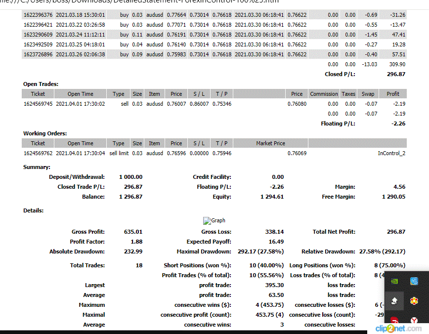
Task: Click the yellow-red gear tray icon
Action: click(414, 301)
